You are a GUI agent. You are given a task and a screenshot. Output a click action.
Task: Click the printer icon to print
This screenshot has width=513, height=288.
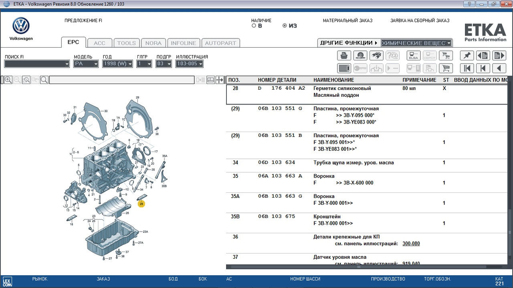click(x=344, y=56)
